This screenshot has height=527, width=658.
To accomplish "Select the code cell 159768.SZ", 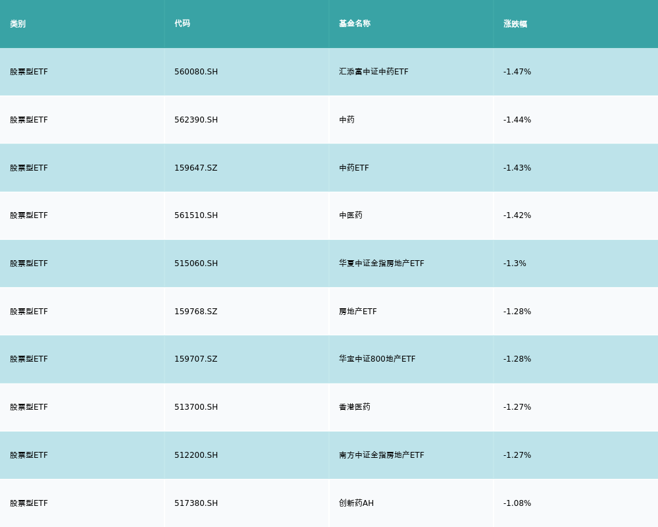I will pyautogui.click(x=196, y=312).
